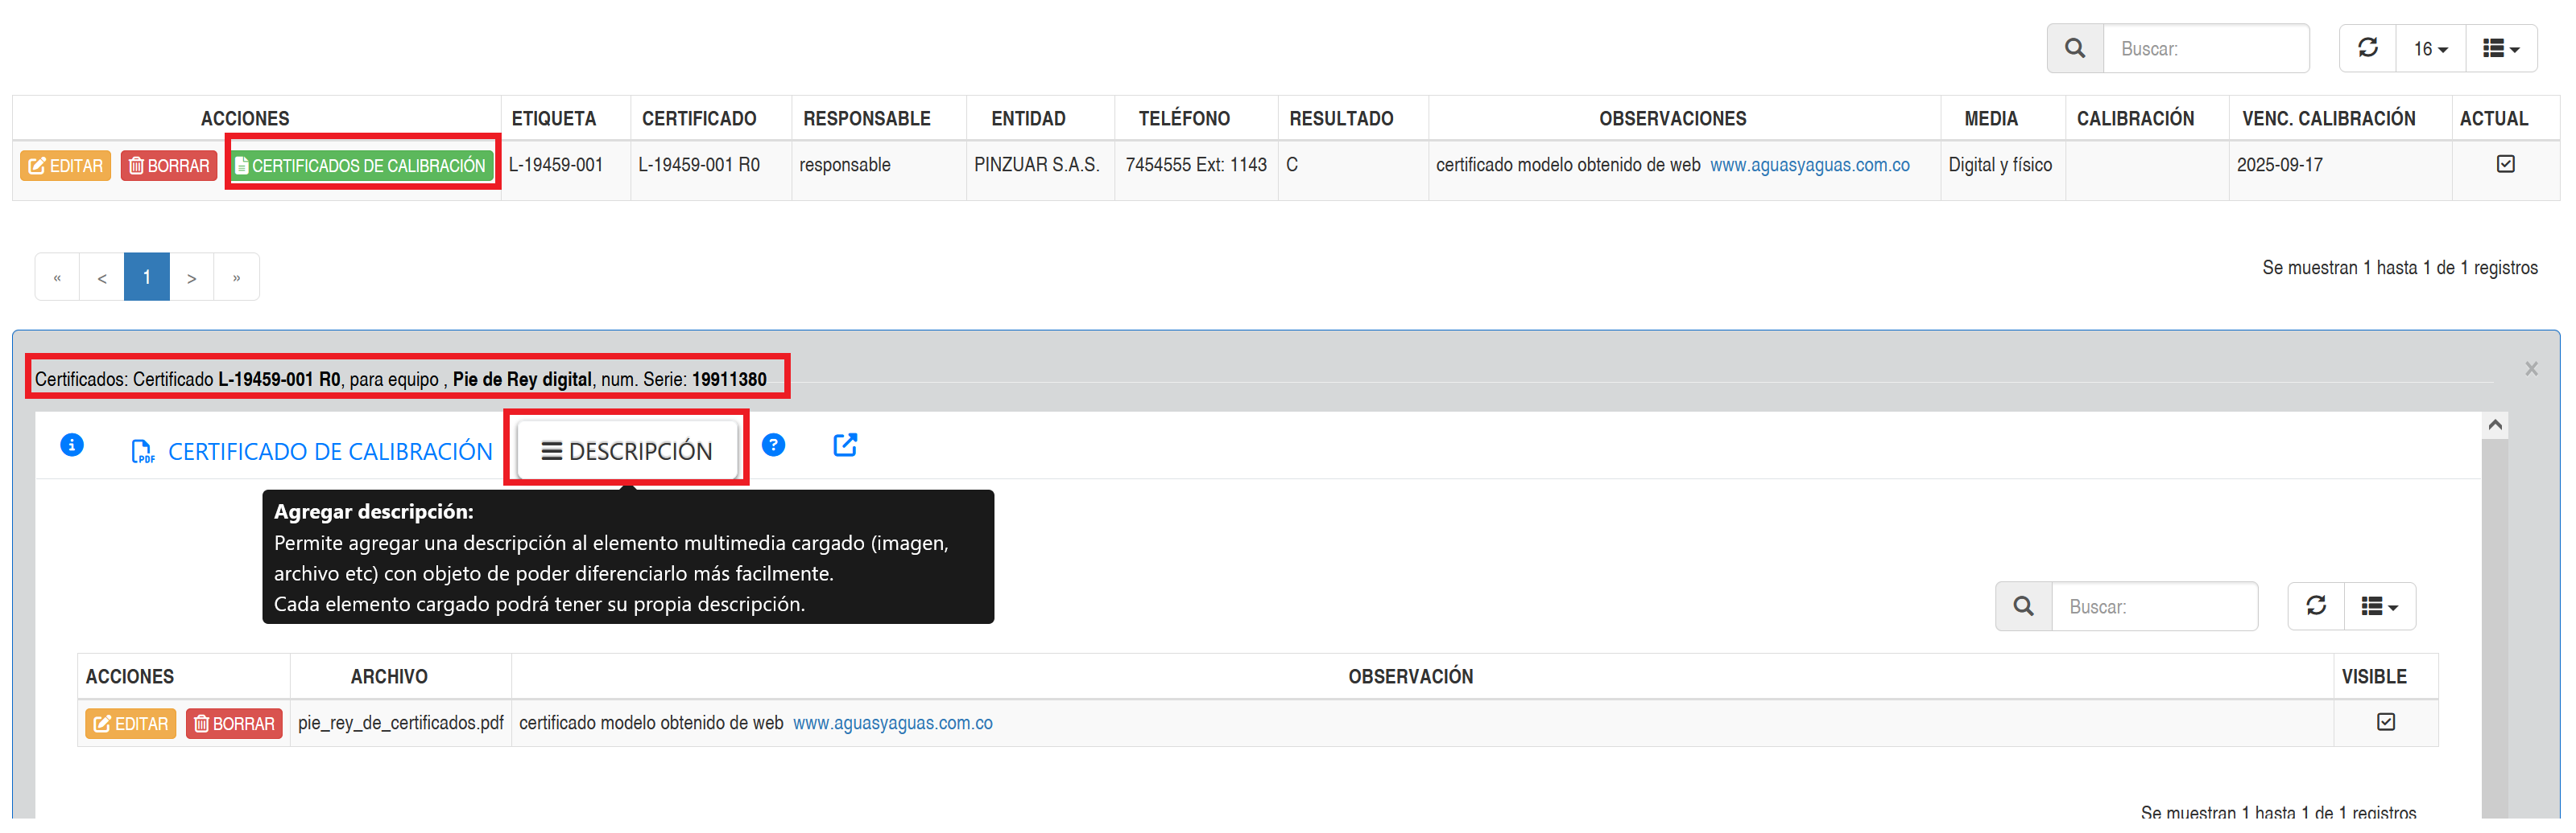Expand the lower table columns dropdown
The height and width of the screenshot is (833, 2576).
click(x=2379, y=606)
